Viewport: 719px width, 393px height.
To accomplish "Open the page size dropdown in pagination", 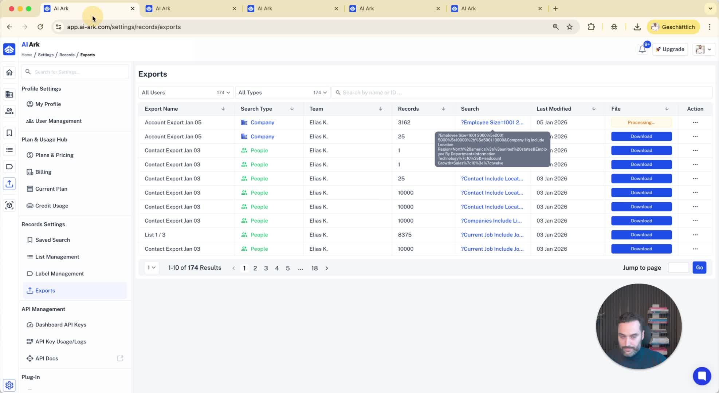I will click(151, 268).
